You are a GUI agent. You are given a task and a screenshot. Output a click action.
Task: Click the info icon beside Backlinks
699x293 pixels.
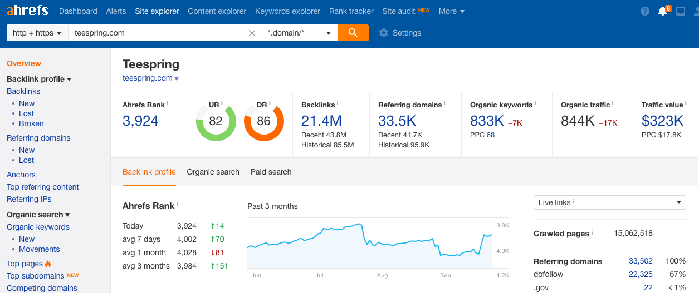338,103
